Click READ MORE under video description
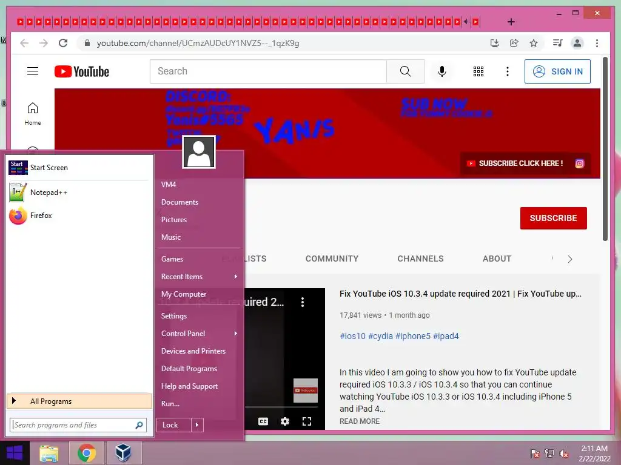This screenshot has width=621, height=465. click(x=359, y=421)
